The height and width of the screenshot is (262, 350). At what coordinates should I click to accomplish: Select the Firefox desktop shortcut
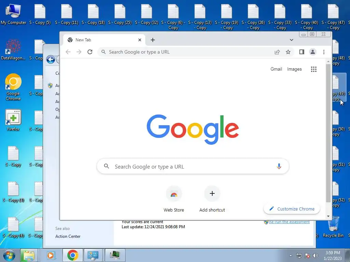[13, 120]
